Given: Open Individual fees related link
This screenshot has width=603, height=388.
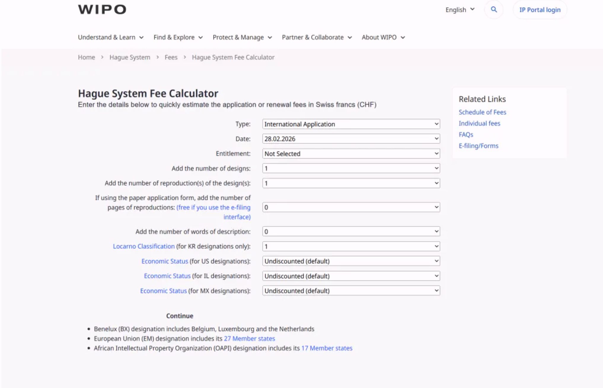Looking at the screenshot, I should (479, 123).
